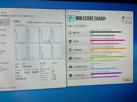Click the globe language icon
137x102 pixels.
(123, 18)
